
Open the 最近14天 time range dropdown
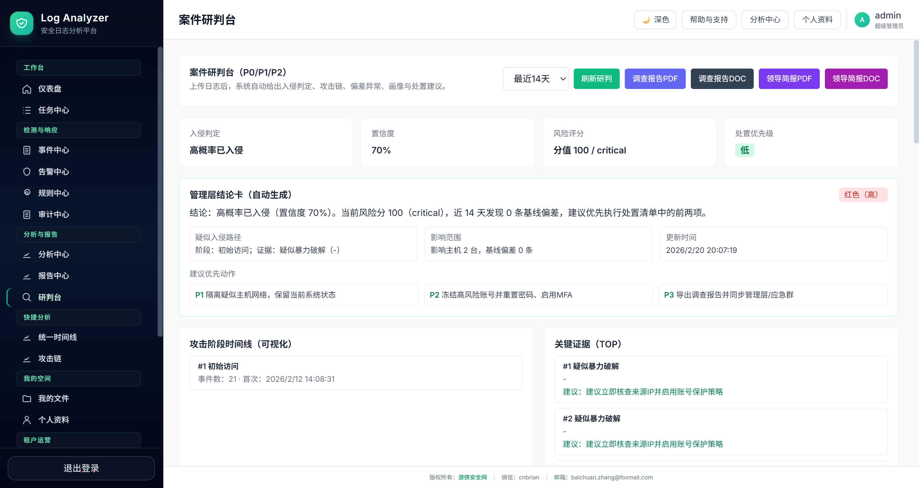[535, 79]
